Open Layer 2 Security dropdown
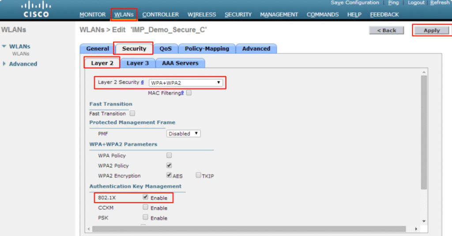 (x=186, y=83)
